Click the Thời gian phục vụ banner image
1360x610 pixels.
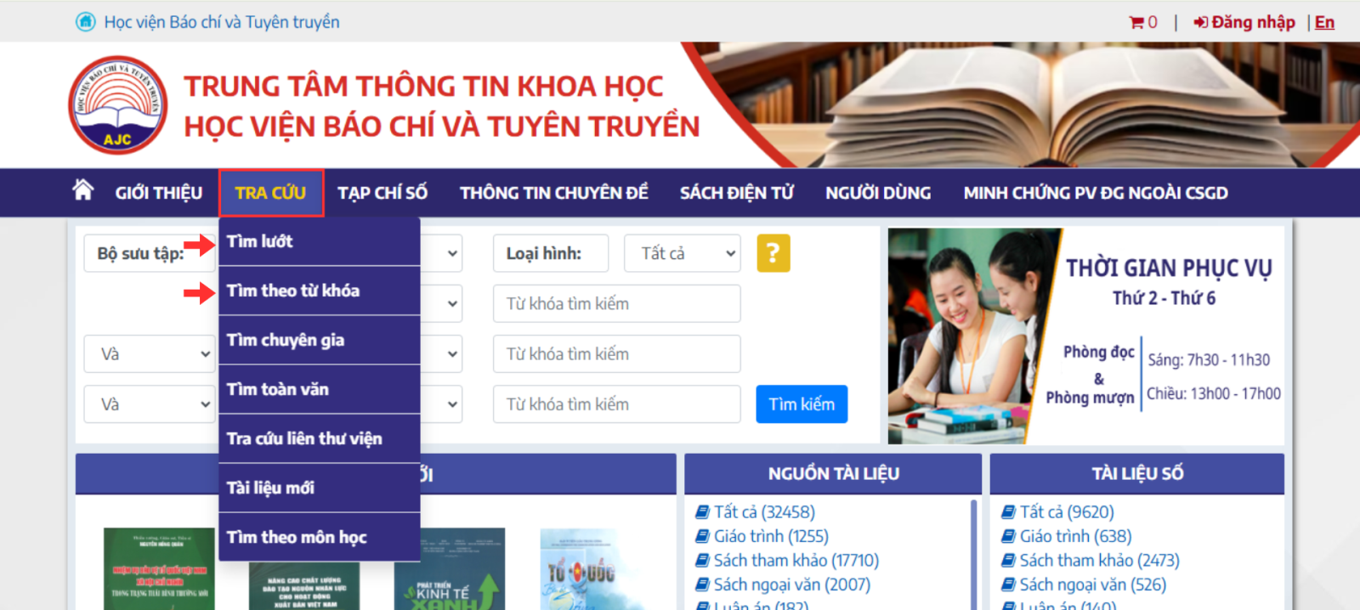coord(1086,336)
